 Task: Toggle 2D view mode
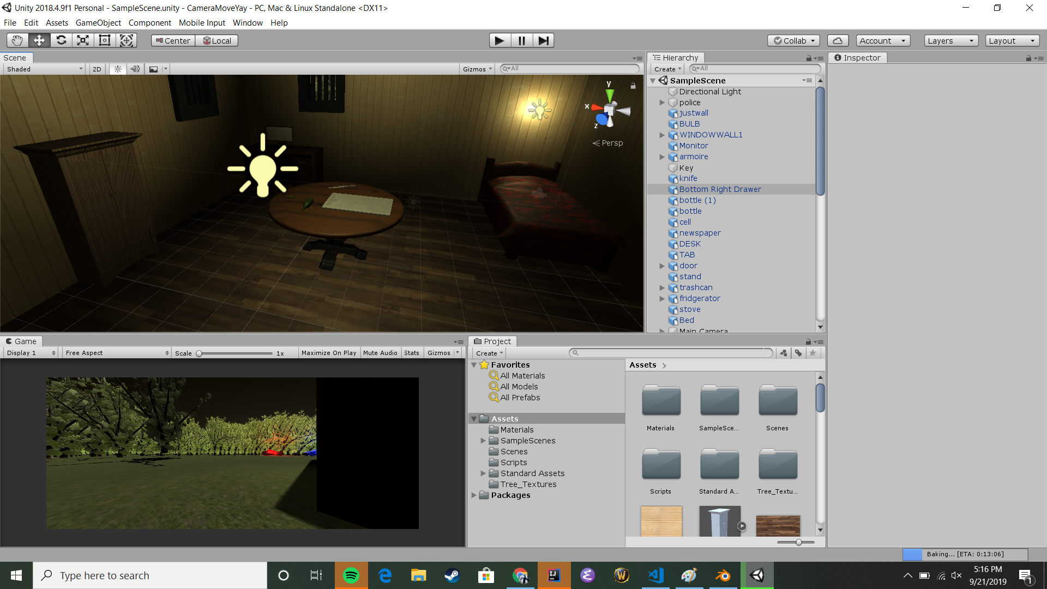pos(97,69)
